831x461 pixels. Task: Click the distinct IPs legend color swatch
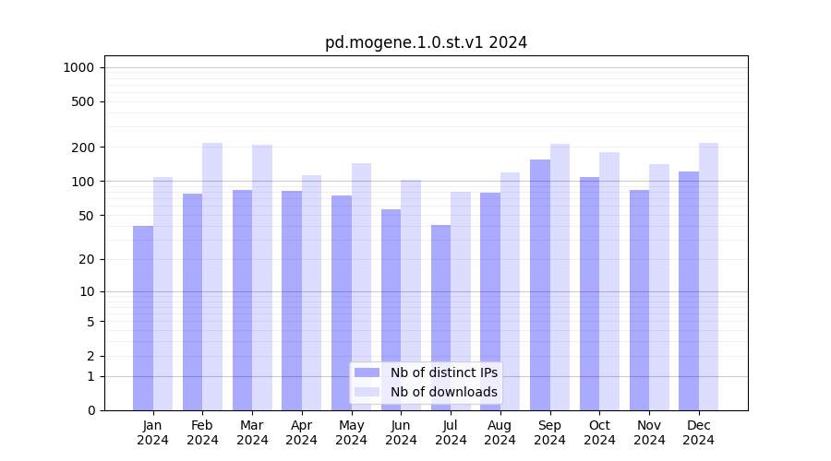pyautogui.click(x=367, y=372)
